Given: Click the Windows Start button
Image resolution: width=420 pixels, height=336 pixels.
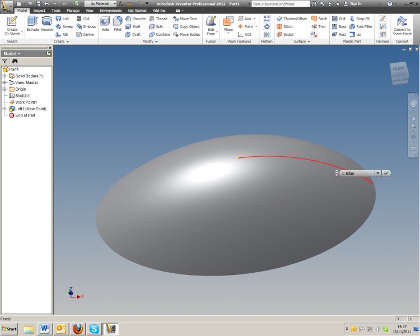Looking at the screenshot, I should (x=10, y=329).
